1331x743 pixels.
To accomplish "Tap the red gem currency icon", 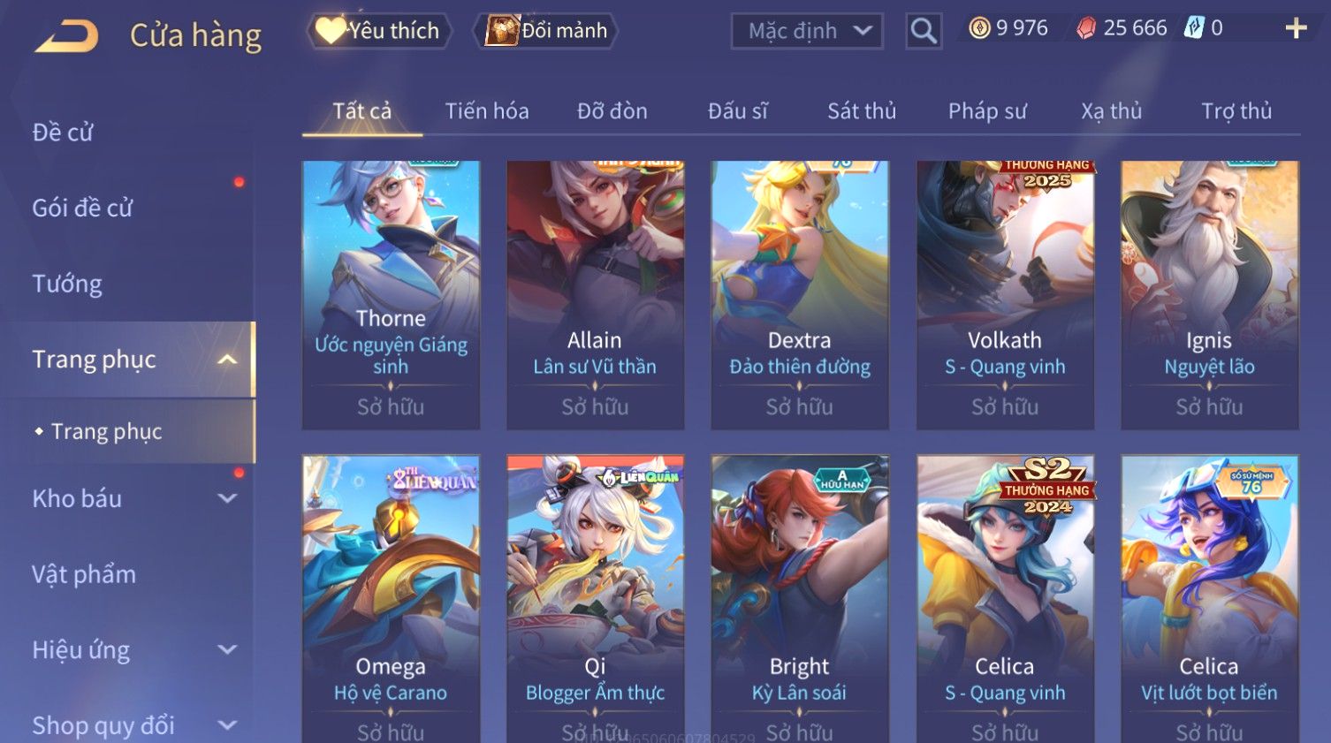I will pyautogui.click(x=1086, y=28).
